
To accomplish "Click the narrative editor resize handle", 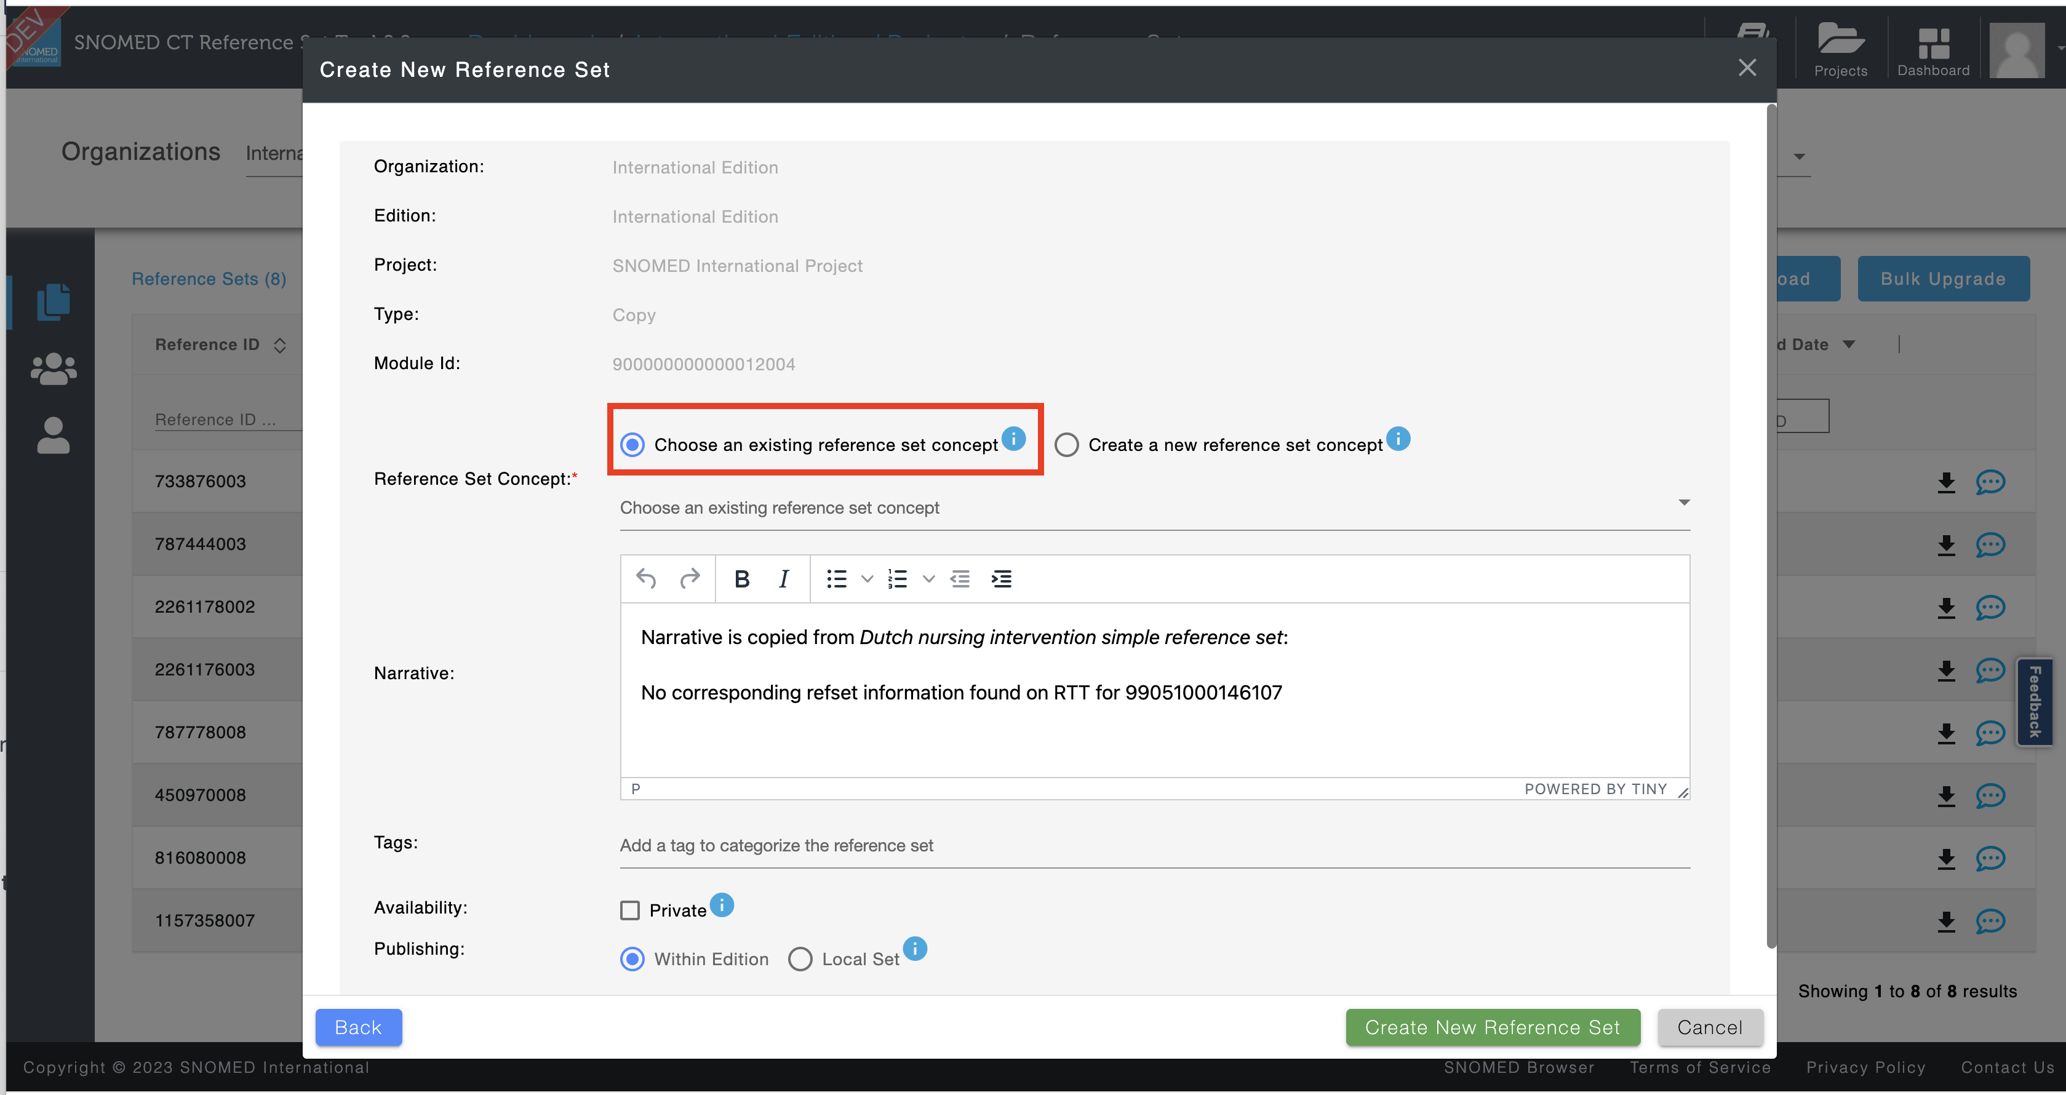I will point(1683,792).
